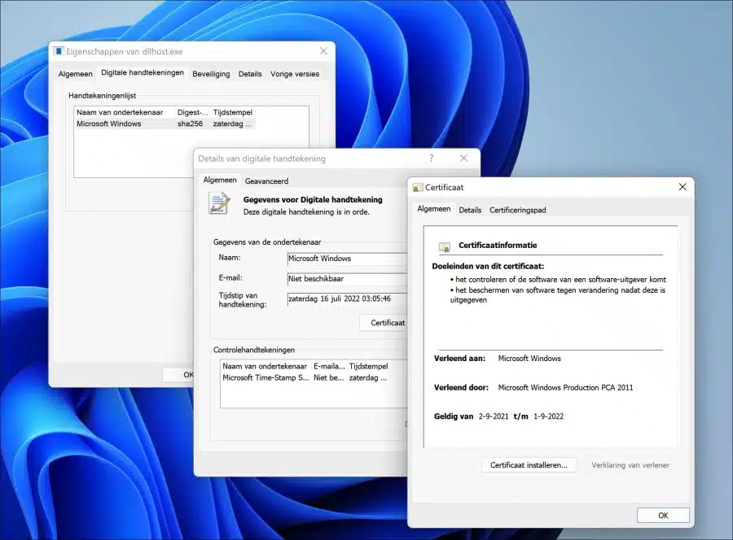Click OK in the Certificaat window
This screenshot has height=540, width=733.
[663, 516]
